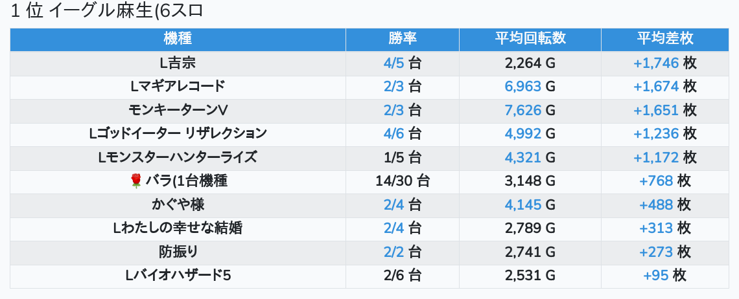Sort by the 勝率 column header
The height and width of the screenshot is (299, 739).
(403, 39)
